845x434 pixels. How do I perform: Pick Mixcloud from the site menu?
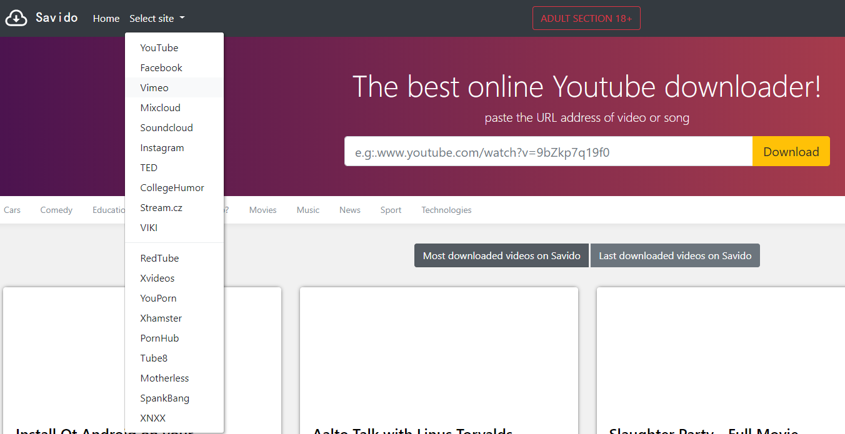pos(174,107)
